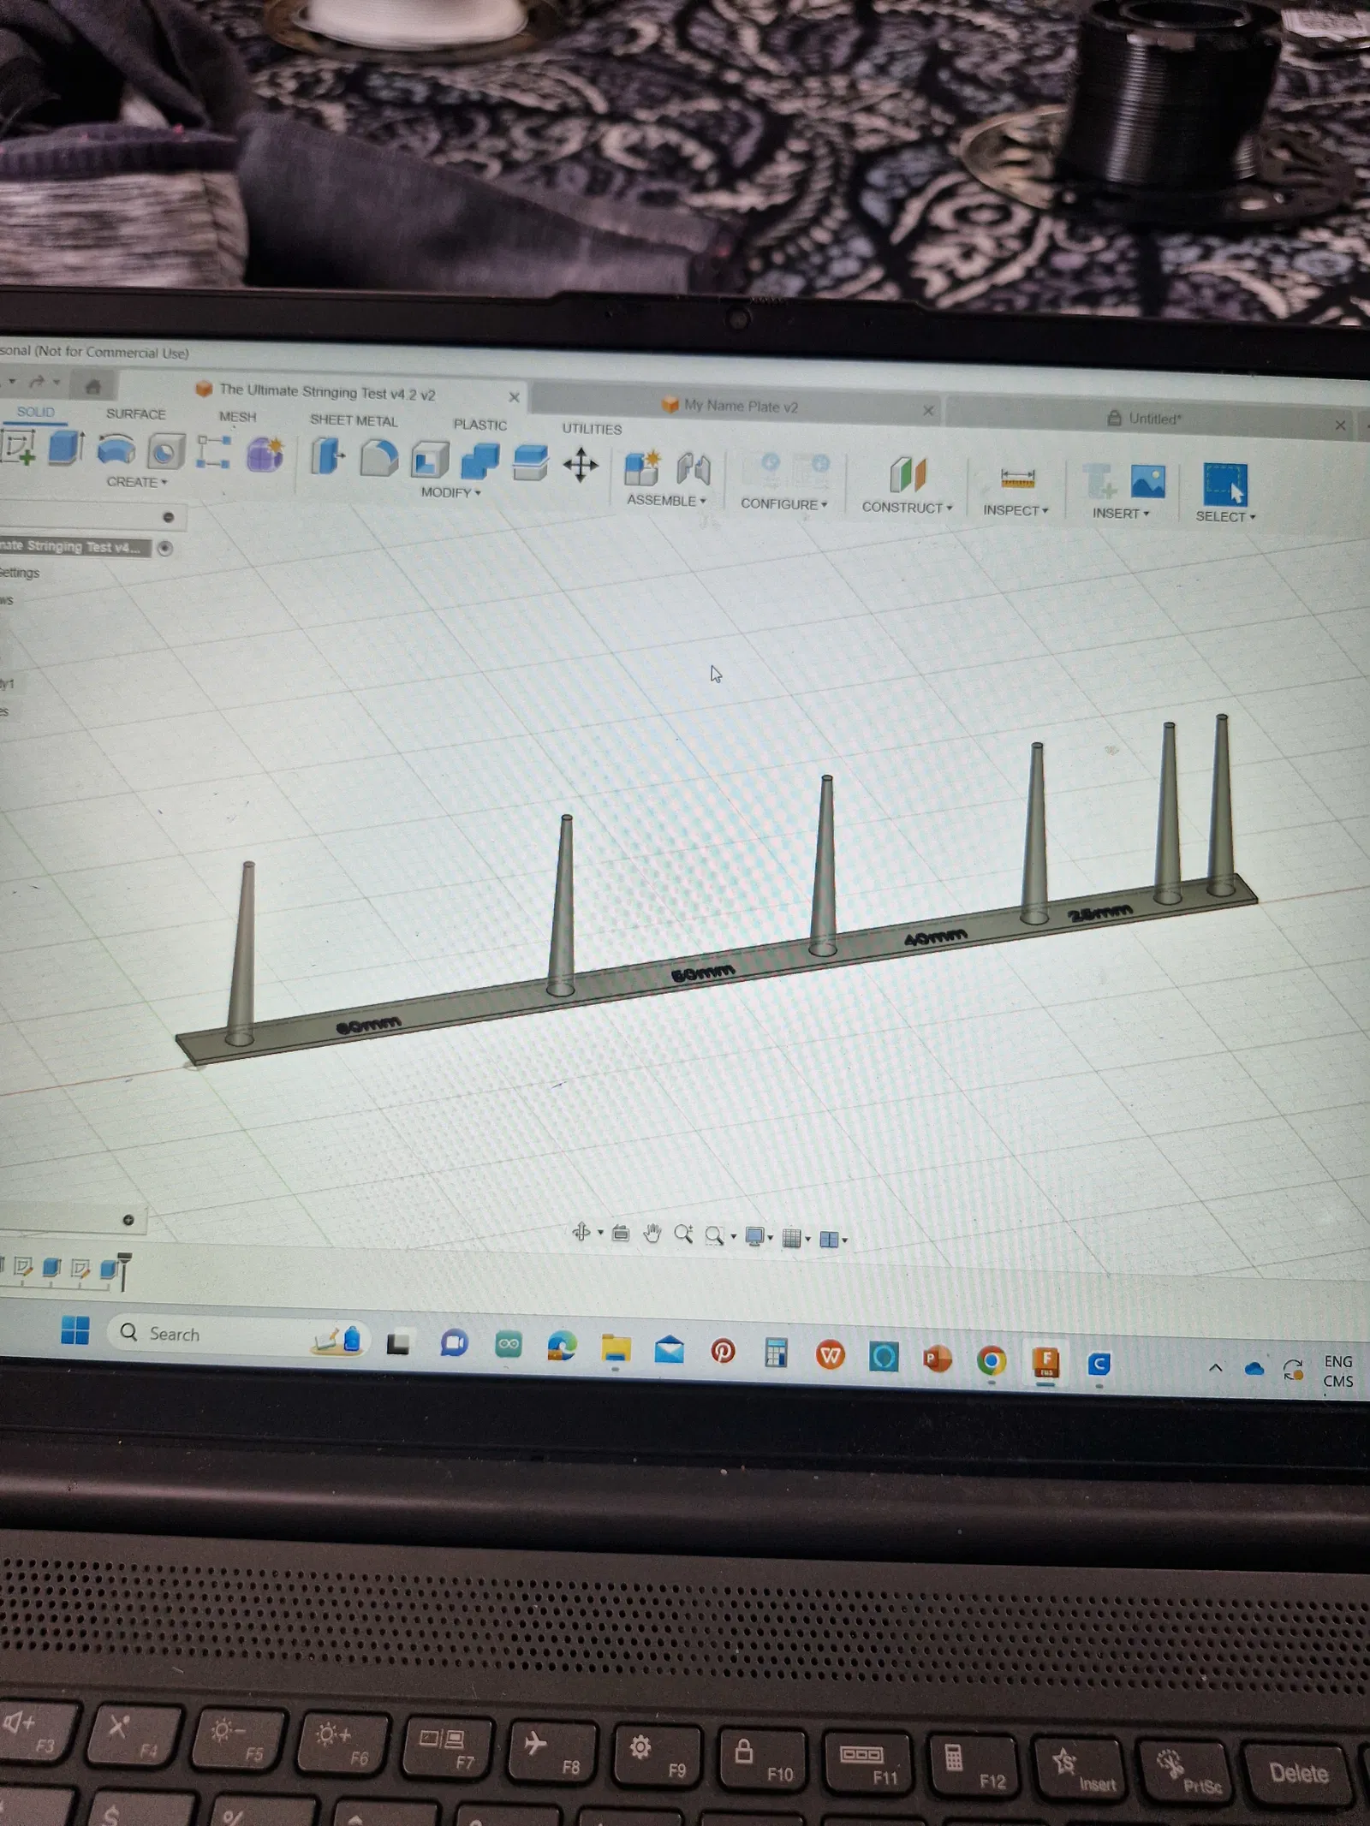Open File Explorer from the taskbar

point(616,1348)
